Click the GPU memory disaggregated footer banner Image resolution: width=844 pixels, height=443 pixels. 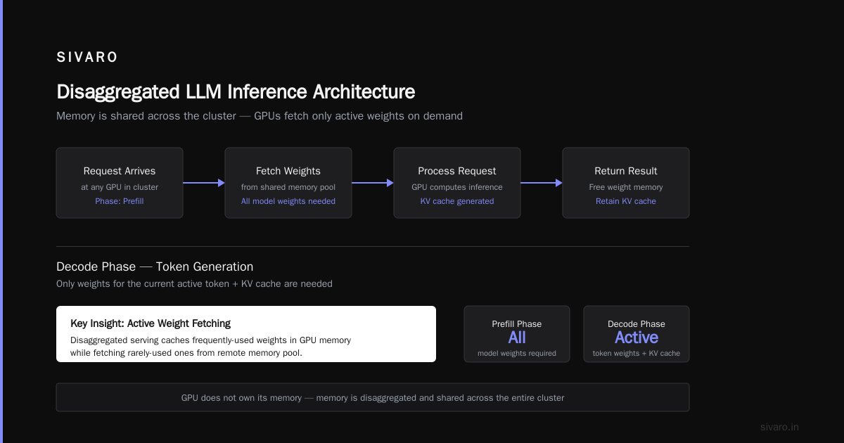(x=373, y=397)
